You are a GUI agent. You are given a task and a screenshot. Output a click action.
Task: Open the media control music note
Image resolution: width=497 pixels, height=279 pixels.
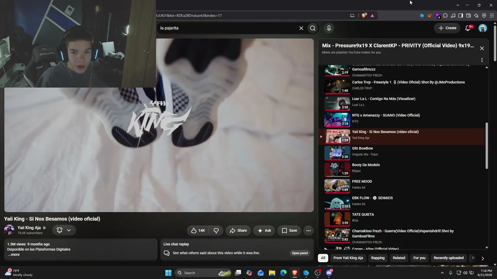[453, 15]
